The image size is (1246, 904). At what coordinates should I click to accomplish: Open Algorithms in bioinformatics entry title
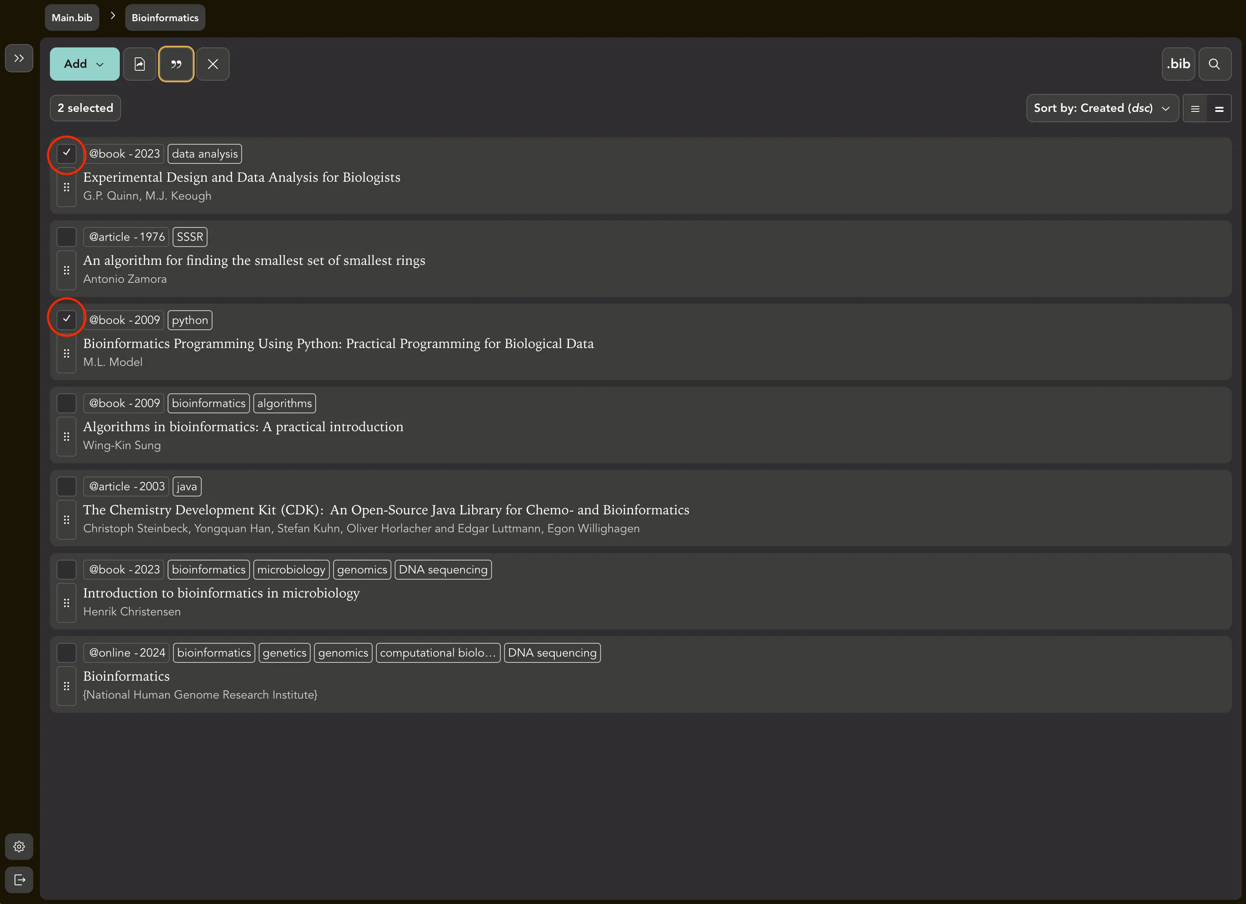[x=243, y=427]
